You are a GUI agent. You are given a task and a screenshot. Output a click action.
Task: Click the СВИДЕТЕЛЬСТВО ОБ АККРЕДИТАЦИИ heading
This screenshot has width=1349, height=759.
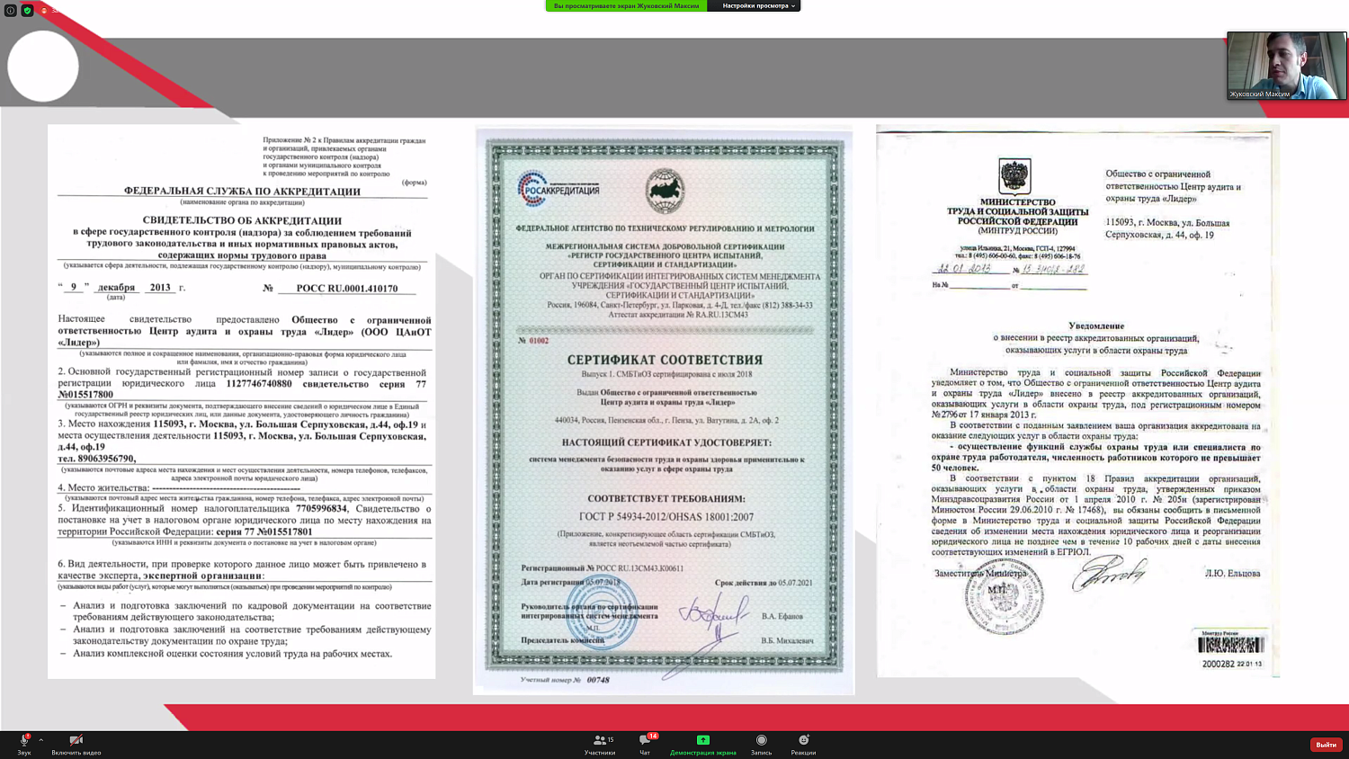point(242,220)
